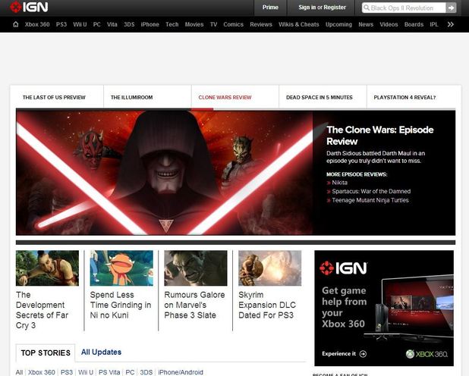This screenshot has height=376, width=469.
Task: Expand more sections with the double-chevron icon
Action: tap(451, 24)
